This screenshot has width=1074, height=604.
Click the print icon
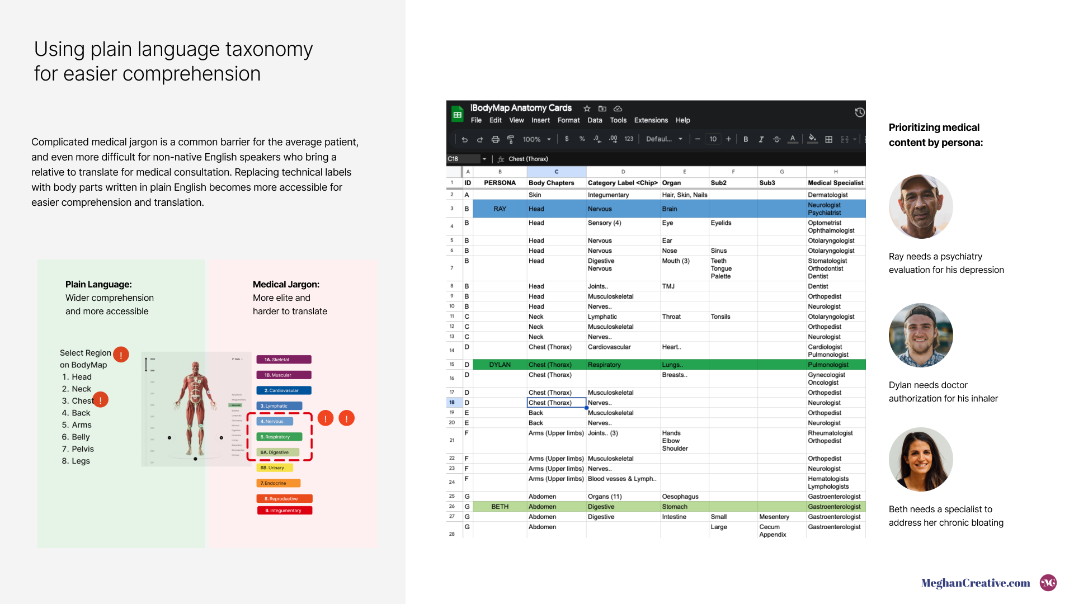click(x=495, y=139)
